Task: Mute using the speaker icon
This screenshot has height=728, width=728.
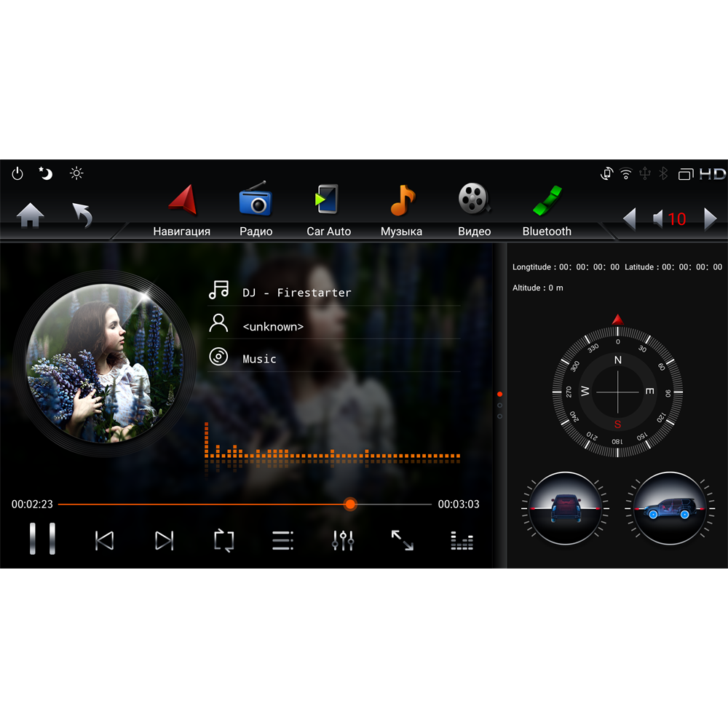Action: coord(657,218)
